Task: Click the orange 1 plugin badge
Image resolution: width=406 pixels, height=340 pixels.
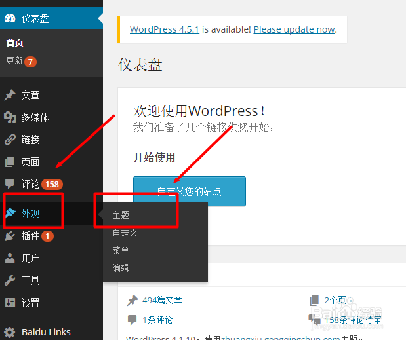Action: (x=47, y=236)
